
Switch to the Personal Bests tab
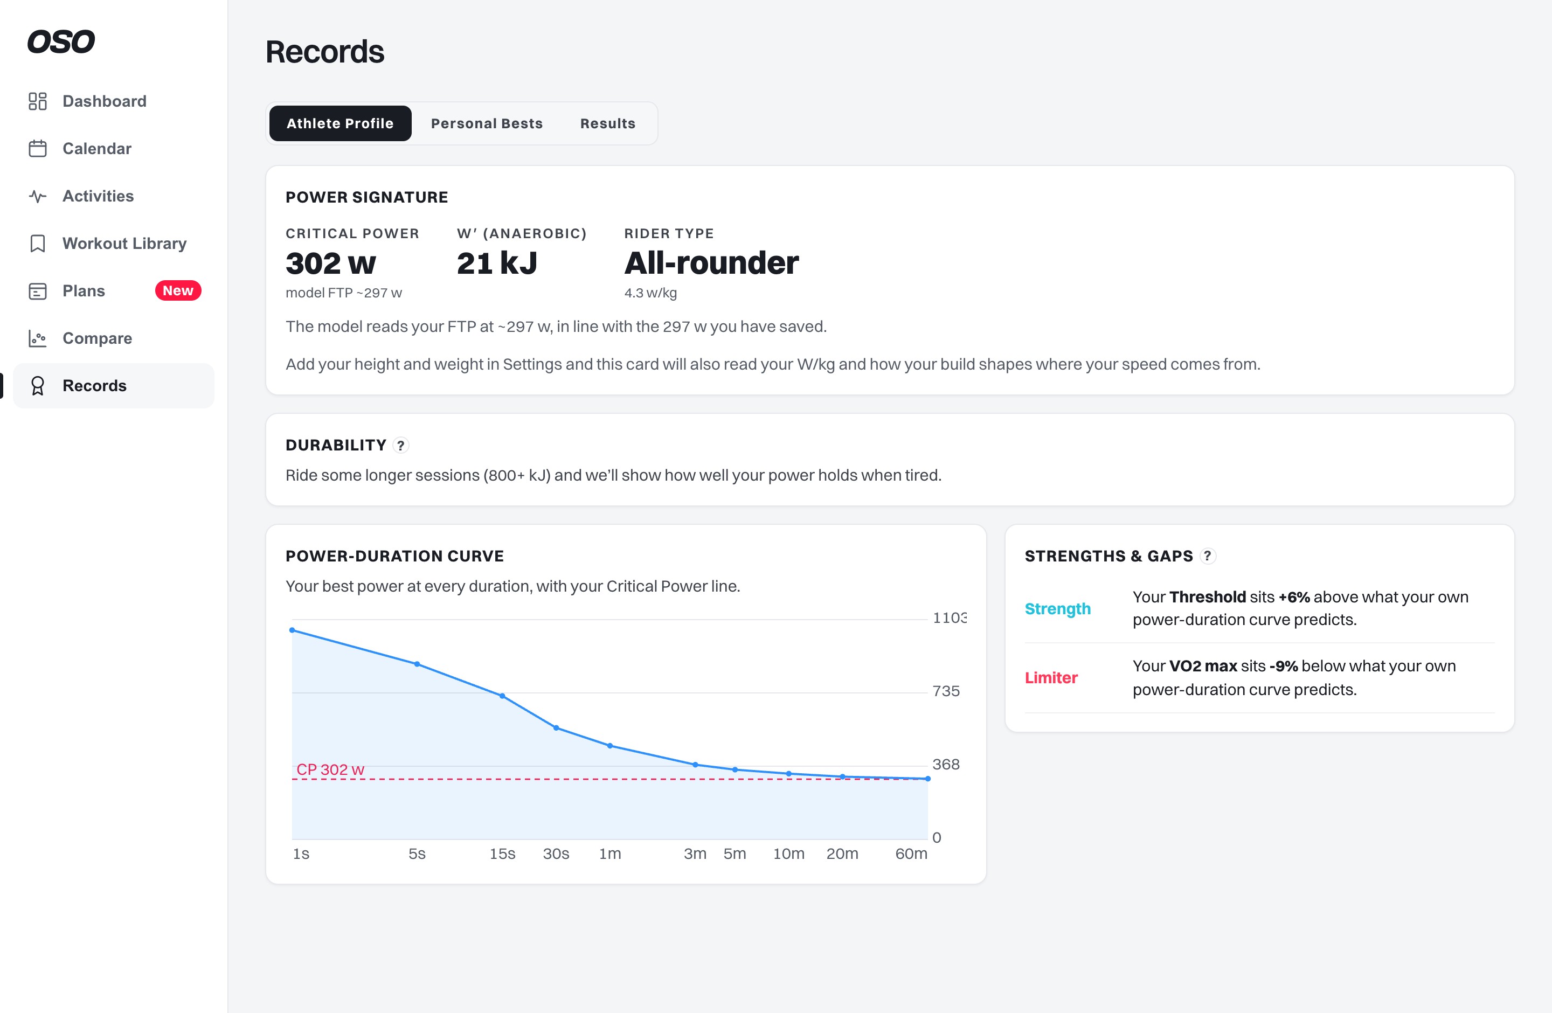pos(487,123)
